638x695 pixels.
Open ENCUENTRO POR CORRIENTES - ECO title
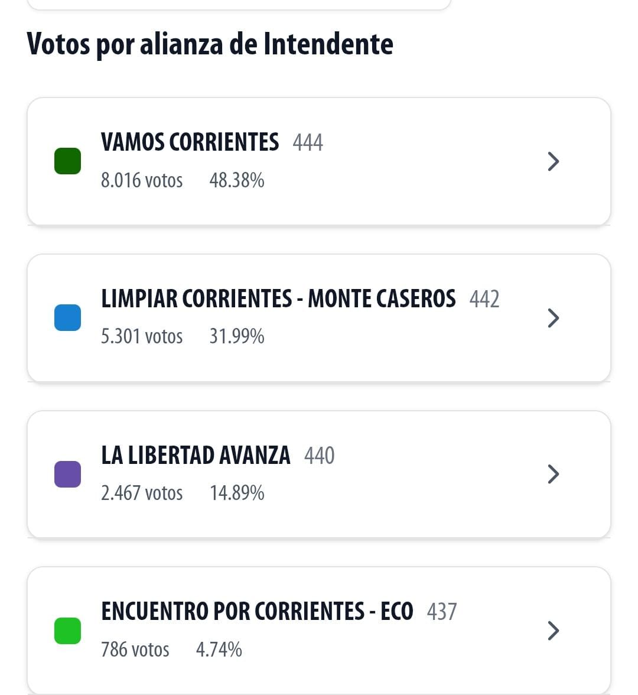tap(257, 612)
